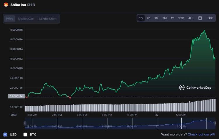Toggle LOG scale for the chart
Image resolution: width=219 pixels, height=139 pixels.
click(210, 18)
